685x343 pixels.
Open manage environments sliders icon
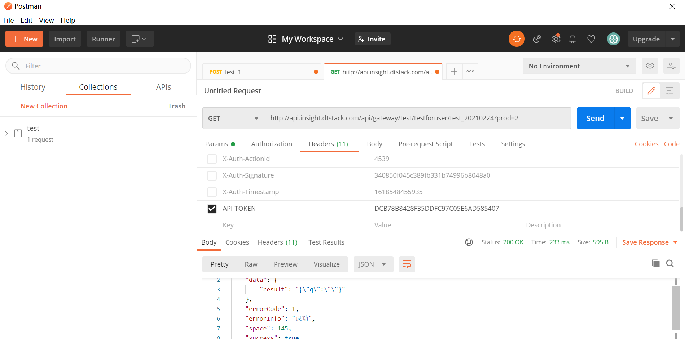point(671,66)
